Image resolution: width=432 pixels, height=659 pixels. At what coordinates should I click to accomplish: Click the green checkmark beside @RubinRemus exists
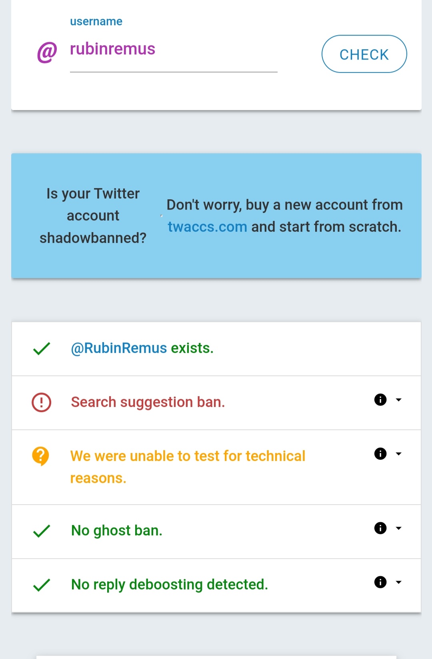[x=42, y=349]
